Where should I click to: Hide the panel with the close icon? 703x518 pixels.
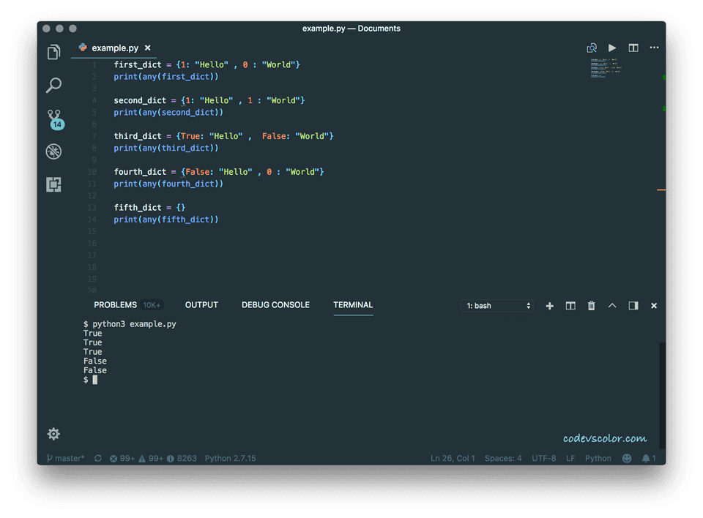click(x=654, y=306)
